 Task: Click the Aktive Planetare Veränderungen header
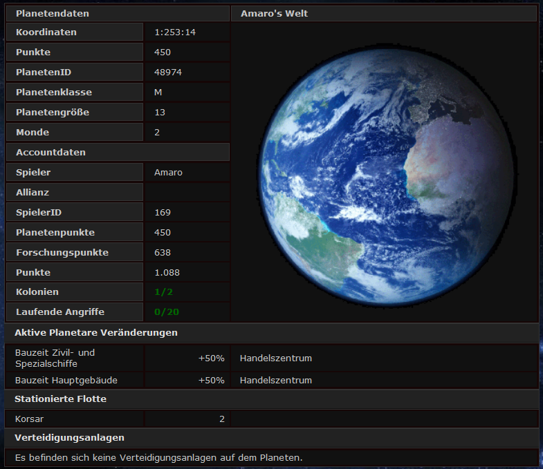click(x=96, y=333)
